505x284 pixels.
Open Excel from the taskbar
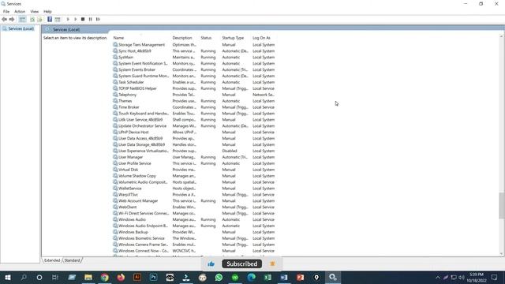click(267, 277)
